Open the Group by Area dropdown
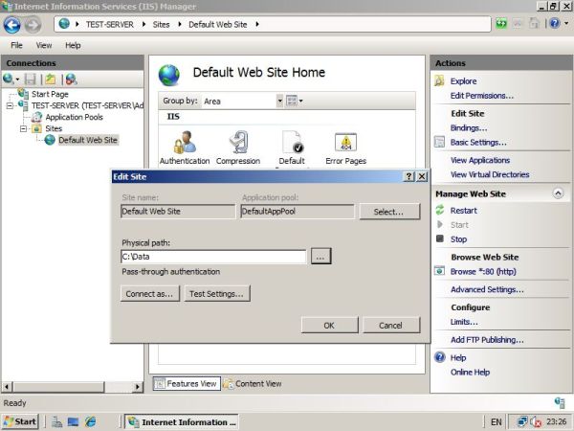The image size is (574, 431). 279,101
